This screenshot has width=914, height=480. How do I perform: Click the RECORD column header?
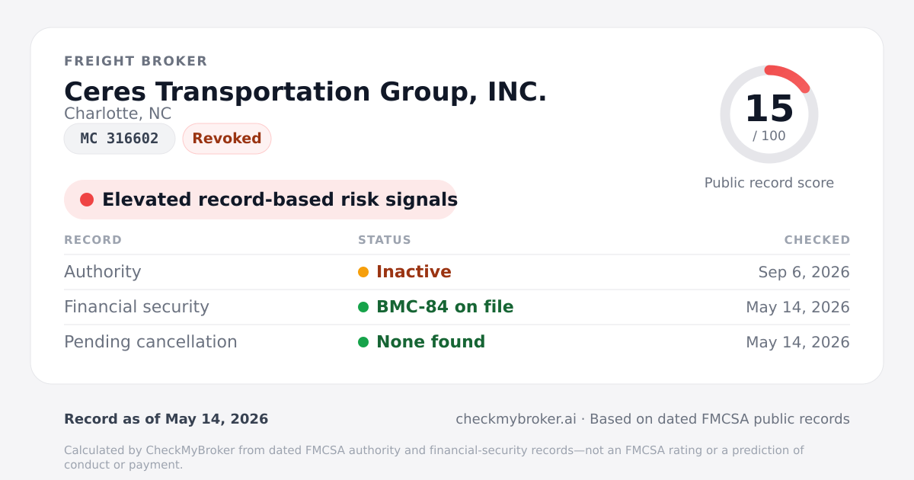[93, 240]
